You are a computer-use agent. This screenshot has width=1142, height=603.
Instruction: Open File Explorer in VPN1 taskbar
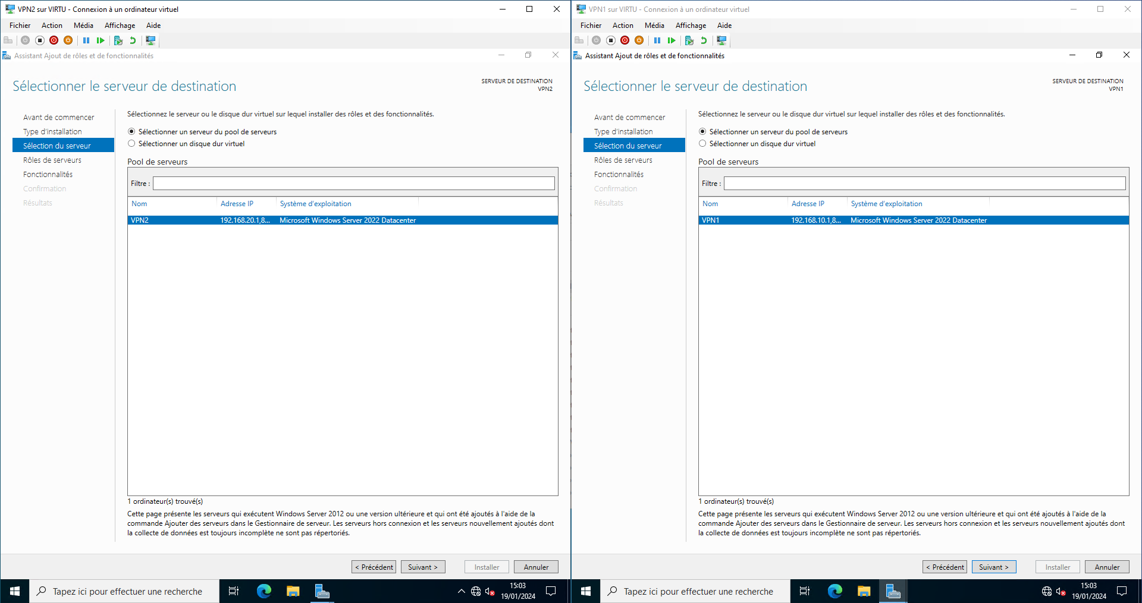click(x=864, y=591)
